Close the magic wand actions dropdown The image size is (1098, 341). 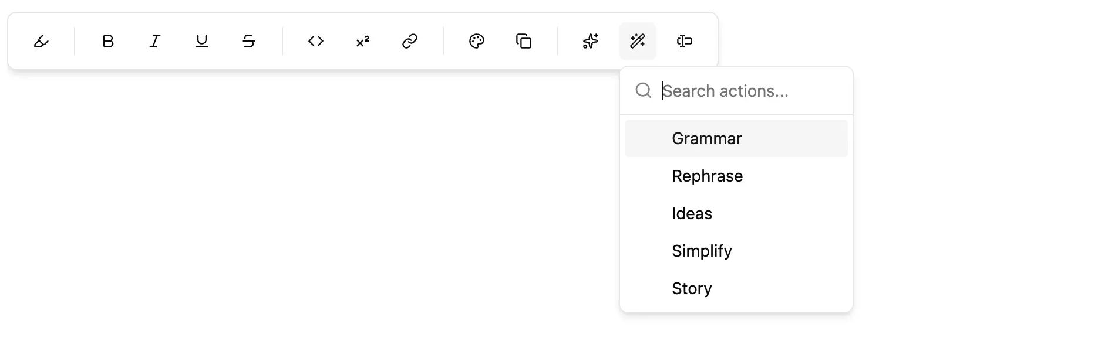(x=638, y=41)
